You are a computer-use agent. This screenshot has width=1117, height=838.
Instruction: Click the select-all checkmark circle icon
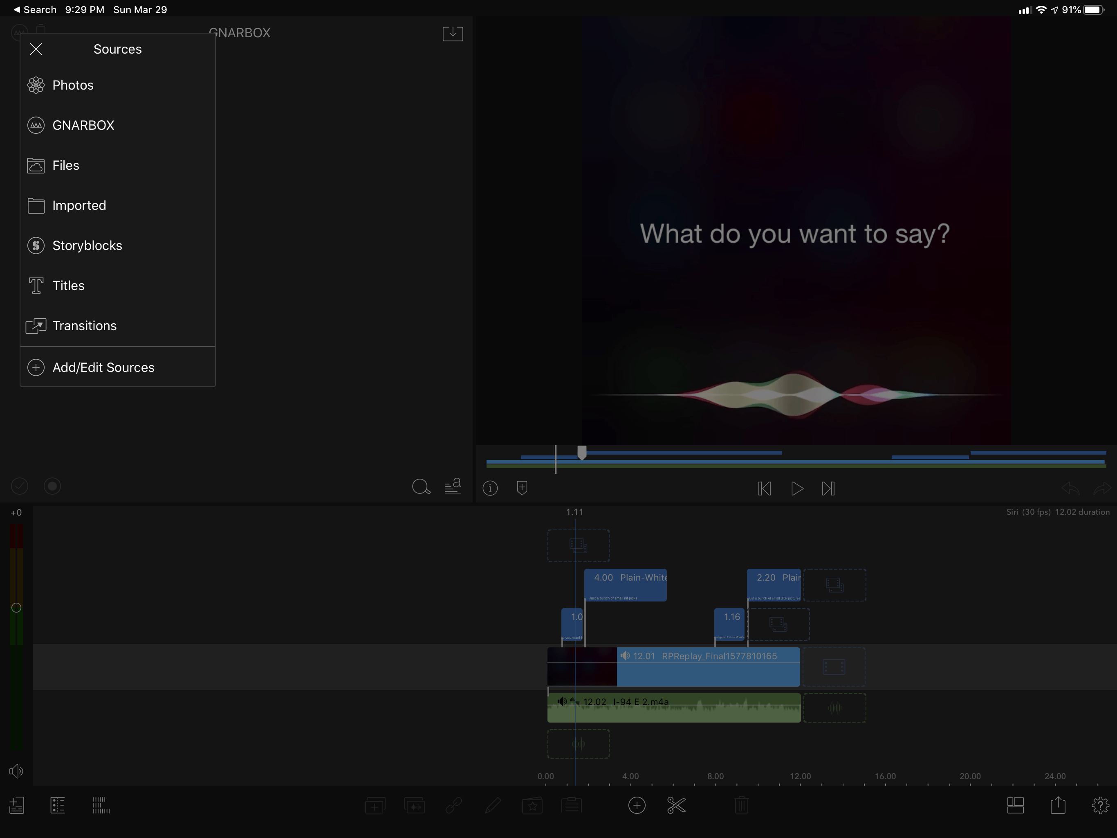[x=19, y=486]
